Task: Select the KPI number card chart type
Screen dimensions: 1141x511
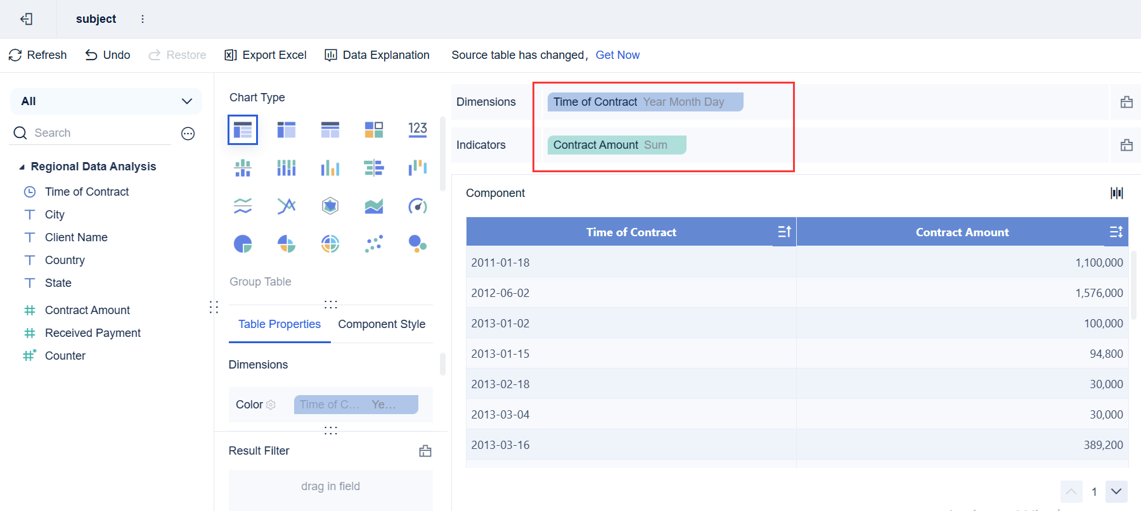Action: [417, 130]
